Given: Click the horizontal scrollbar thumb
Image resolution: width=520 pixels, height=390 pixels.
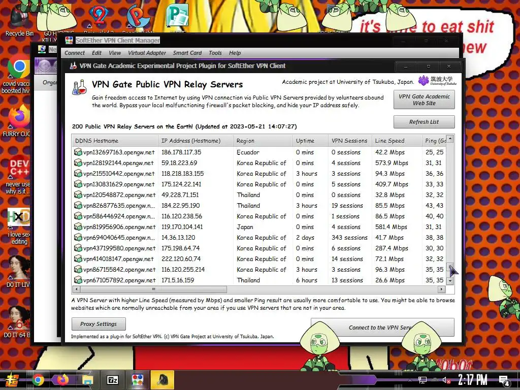Looking at the screenshot, I should coord(153,289).
